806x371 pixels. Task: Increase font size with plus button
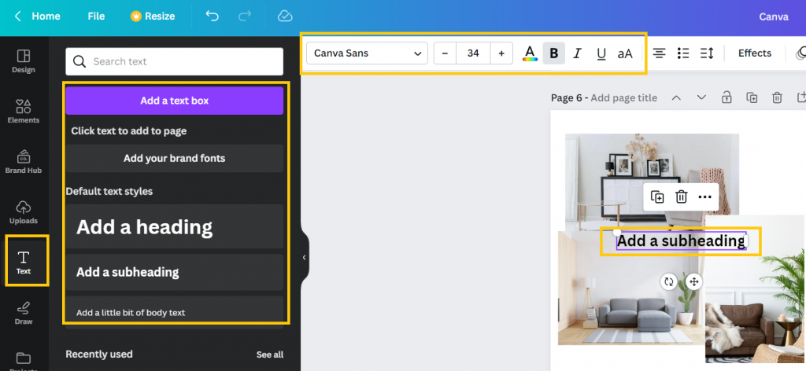[501, 53]
